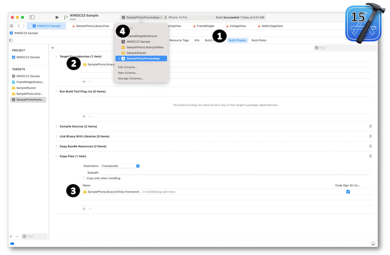390x255 pixels.
Task: Collapse the Copy Files section
Action: (56, 156)
